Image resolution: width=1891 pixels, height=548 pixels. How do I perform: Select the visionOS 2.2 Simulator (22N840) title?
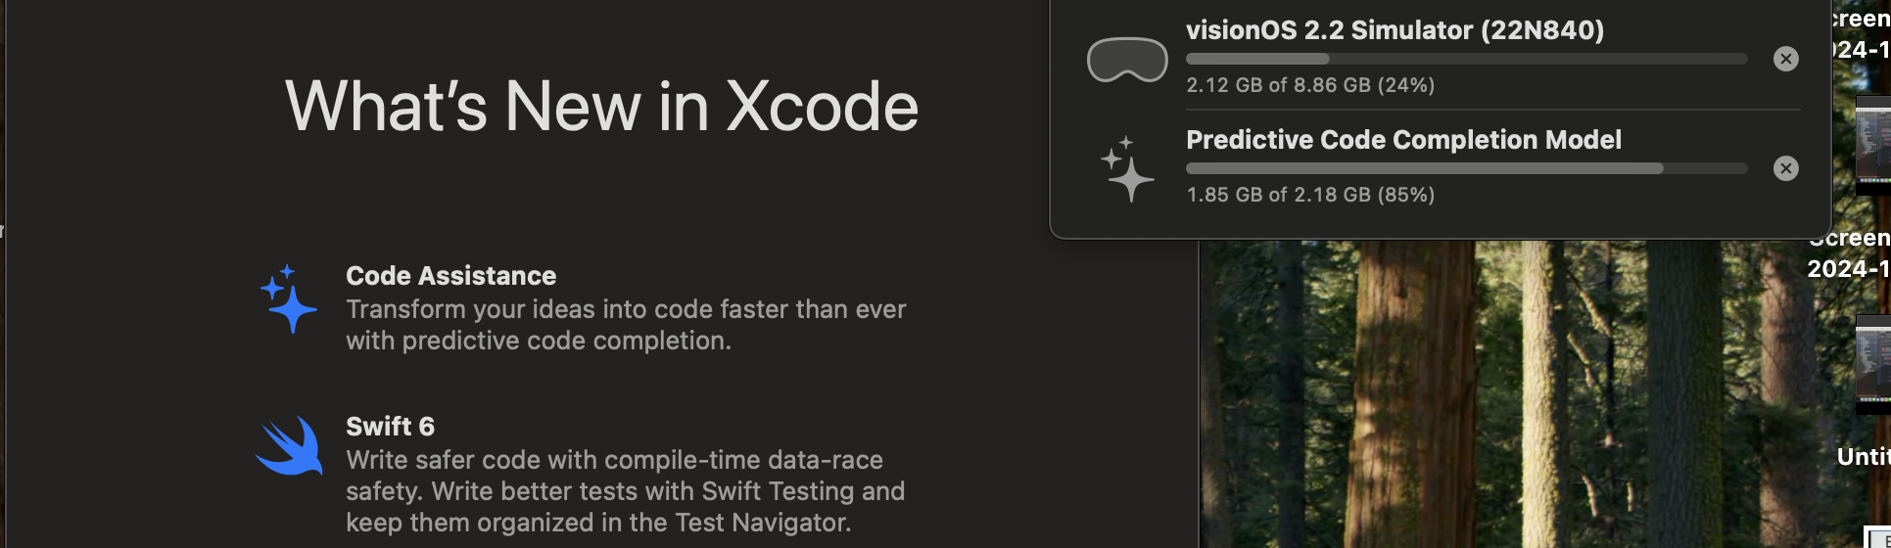(x=1395, y=30)
